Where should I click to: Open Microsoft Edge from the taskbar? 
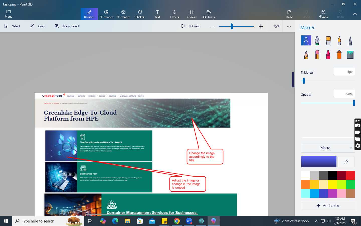pyautogui.click(x=115, y=221)
